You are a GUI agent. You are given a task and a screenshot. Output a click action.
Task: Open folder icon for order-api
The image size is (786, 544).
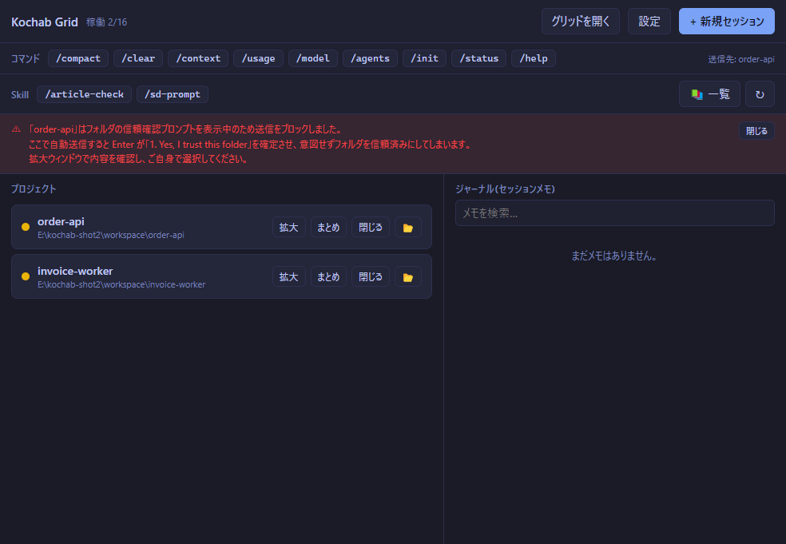408,227
